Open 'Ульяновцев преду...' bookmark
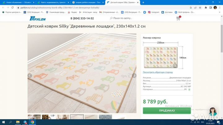 [x=56, y=12]
